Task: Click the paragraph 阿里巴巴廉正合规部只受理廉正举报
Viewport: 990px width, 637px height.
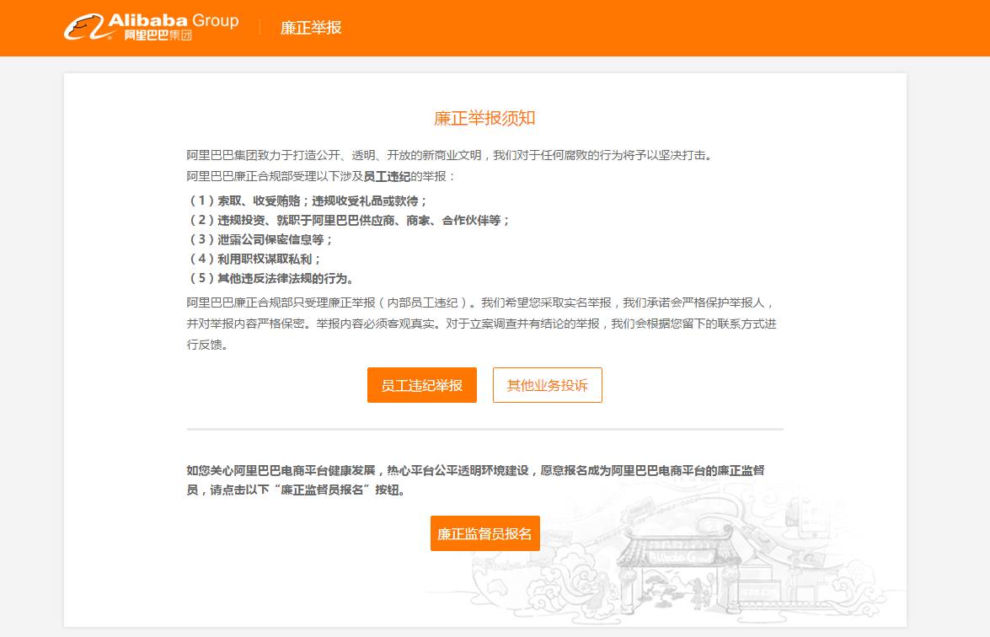Action: click(x=482, y=324)
